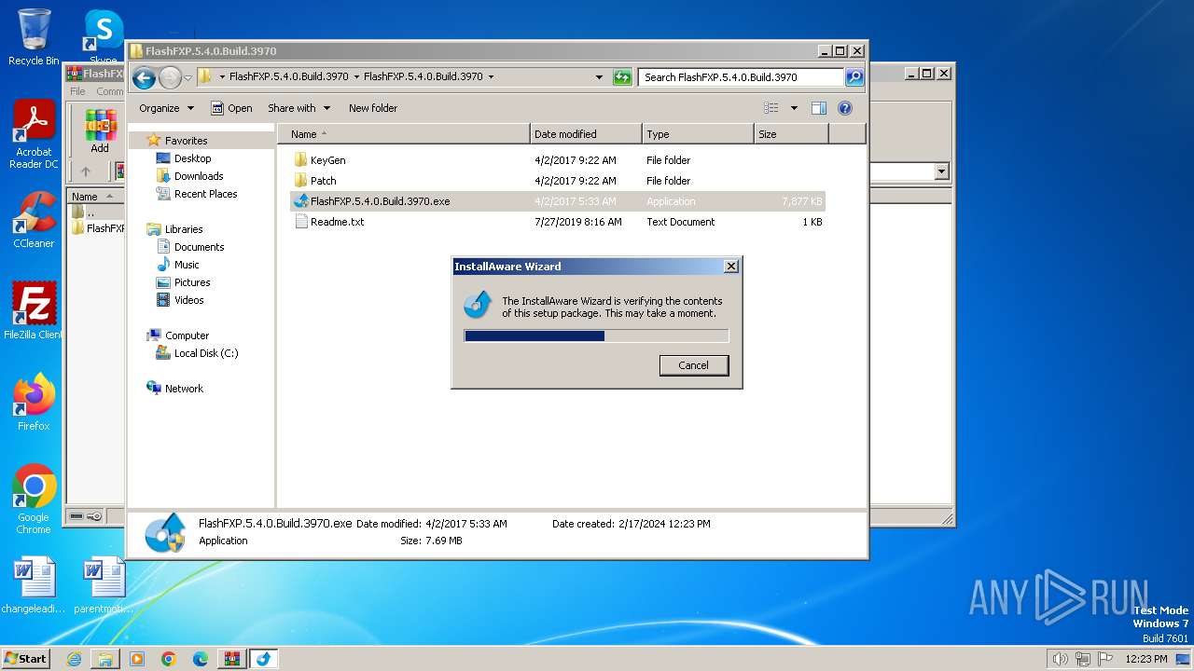
Task: Open Windows Media Player taskbar icon
Action: 137,659
